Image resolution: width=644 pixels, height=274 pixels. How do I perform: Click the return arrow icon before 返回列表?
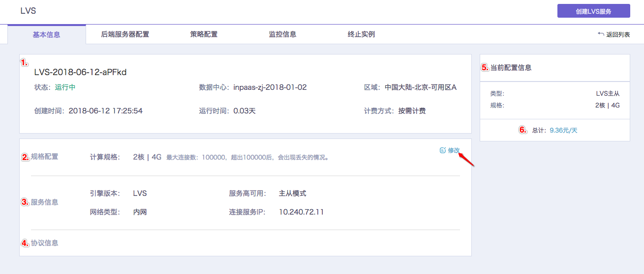tap(601, 34)
